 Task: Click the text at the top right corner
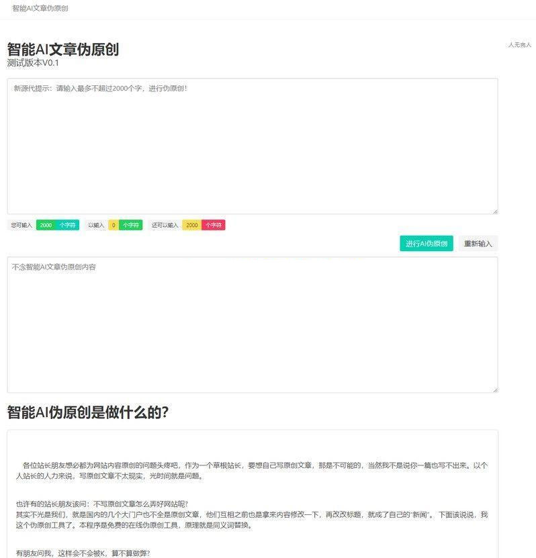519,45
